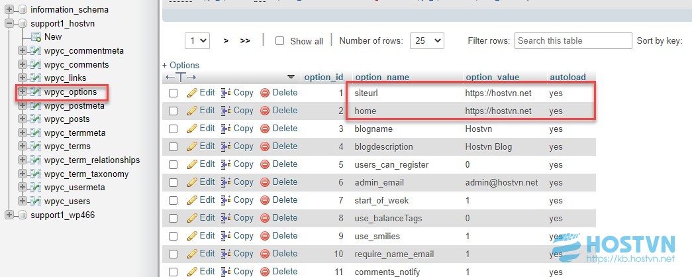Click the Copy icon for use_balanceTags row
Image resolution: width=692 pixels, height=277 pixels.
coord(226,218)
